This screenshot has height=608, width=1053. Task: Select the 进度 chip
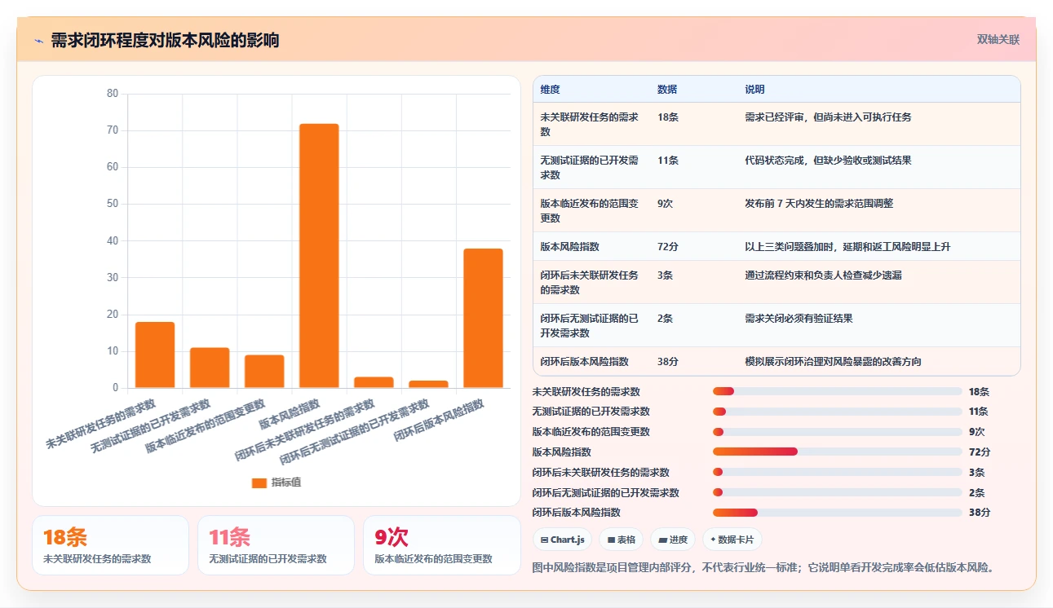673,540
